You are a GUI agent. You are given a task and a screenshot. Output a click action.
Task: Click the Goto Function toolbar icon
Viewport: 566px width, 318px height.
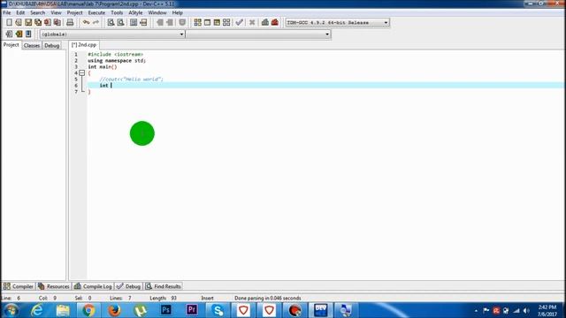tap(134, 22)
